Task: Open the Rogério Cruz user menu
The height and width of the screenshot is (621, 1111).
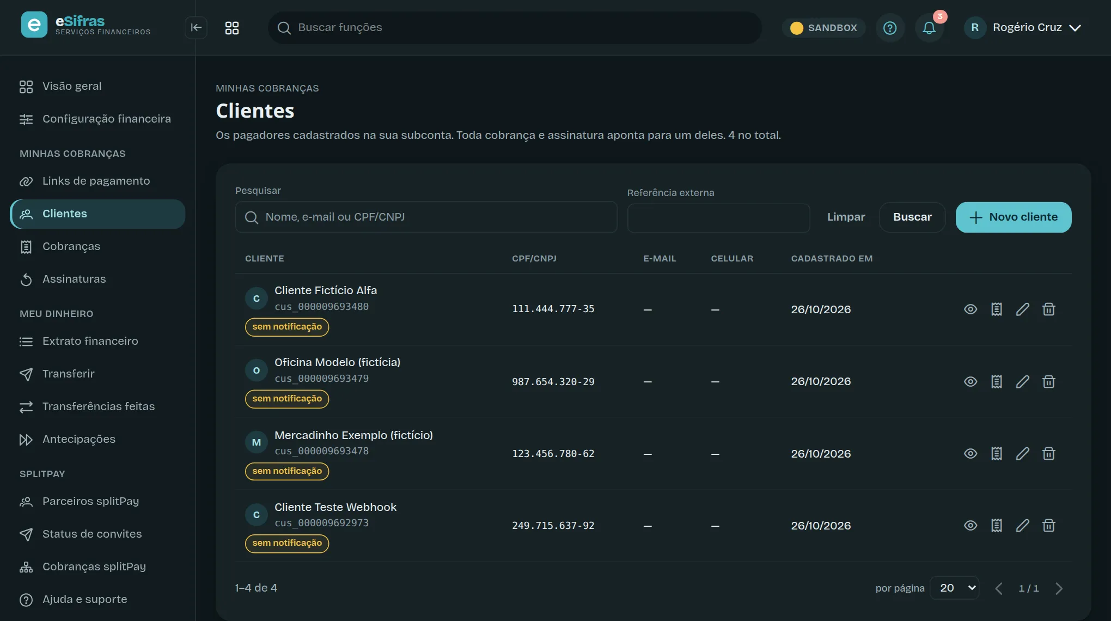Action: click(1023, 28)
